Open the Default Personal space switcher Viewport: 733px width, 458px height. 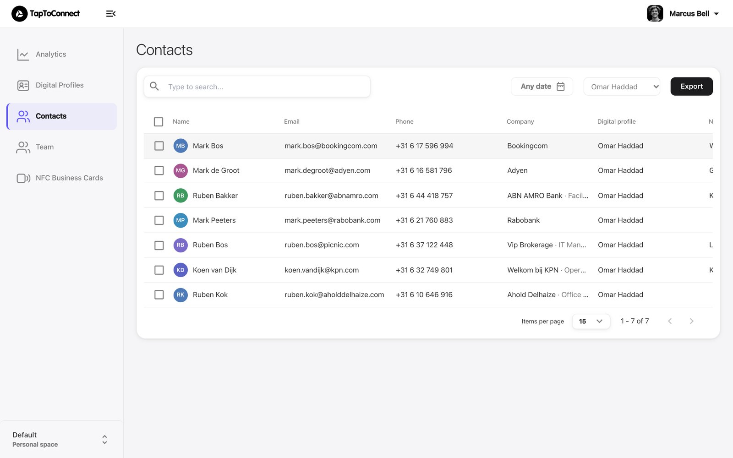coord(61,440)
